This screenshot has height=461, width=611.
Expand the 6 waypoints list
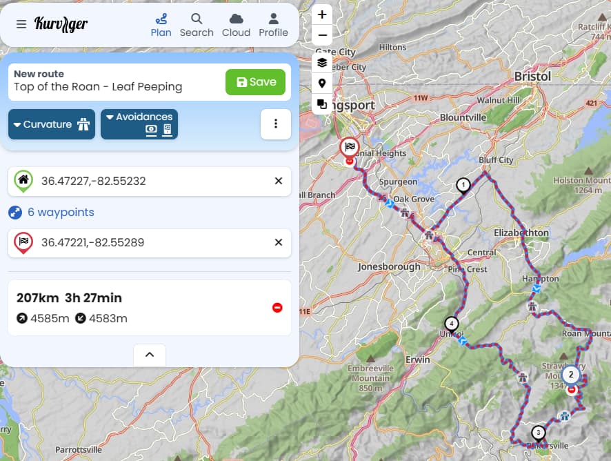60,212
